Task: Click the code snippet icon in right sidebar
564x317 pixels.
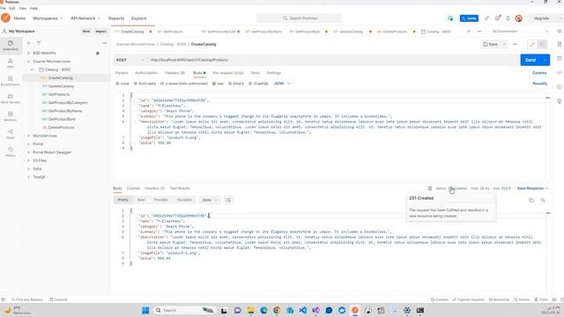Action: coord(560,72)
